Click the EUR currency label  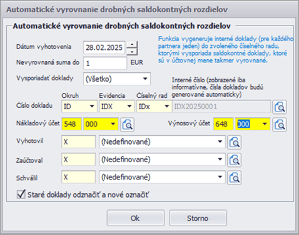(137, 62)
